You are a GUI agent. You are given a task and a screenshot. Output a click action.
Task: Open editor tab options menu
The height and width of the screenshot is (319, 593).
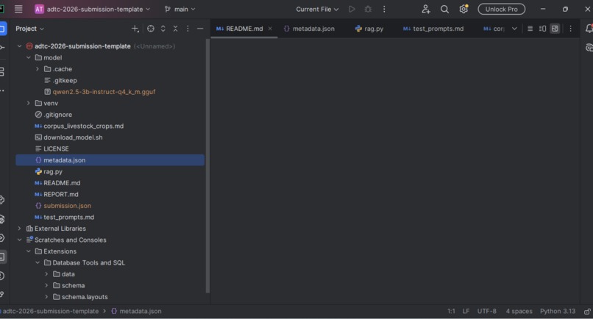click(571, 29)
